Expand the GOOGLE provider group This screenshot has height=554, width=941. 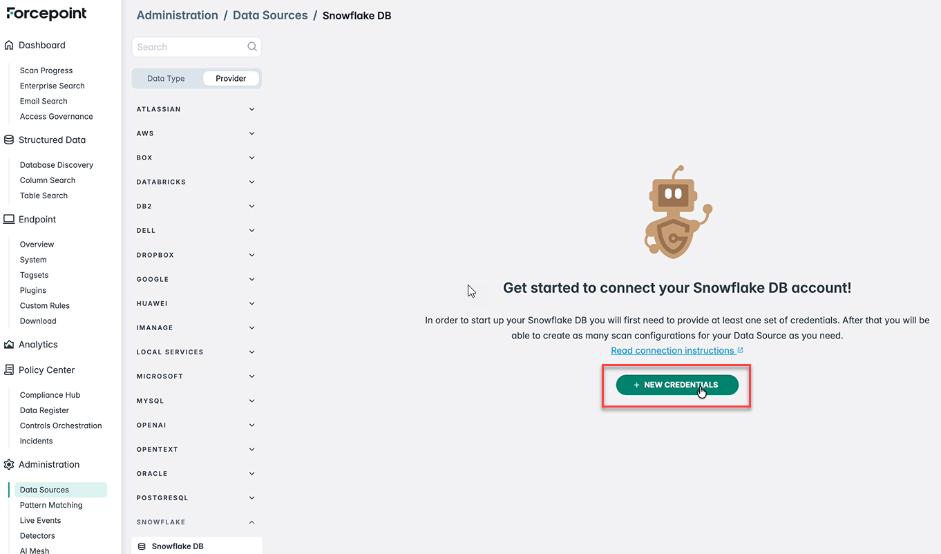pos(251,279)
